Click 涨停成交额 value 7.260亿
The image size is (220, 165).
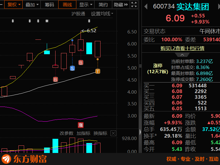click(205, 79)
